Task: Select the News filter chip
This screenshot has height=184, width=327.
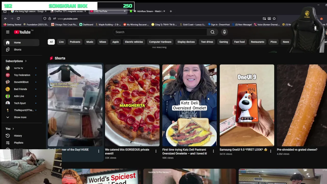Action: 286,42
